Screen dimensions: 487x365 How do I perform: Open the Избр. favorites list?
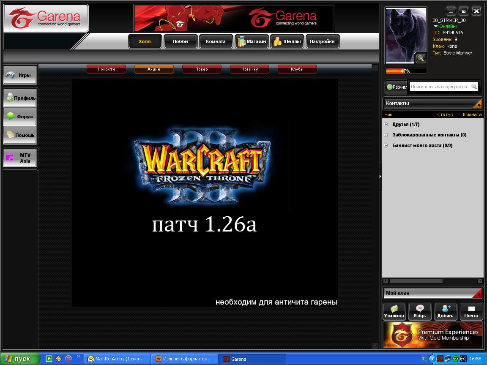coord(420,311)
